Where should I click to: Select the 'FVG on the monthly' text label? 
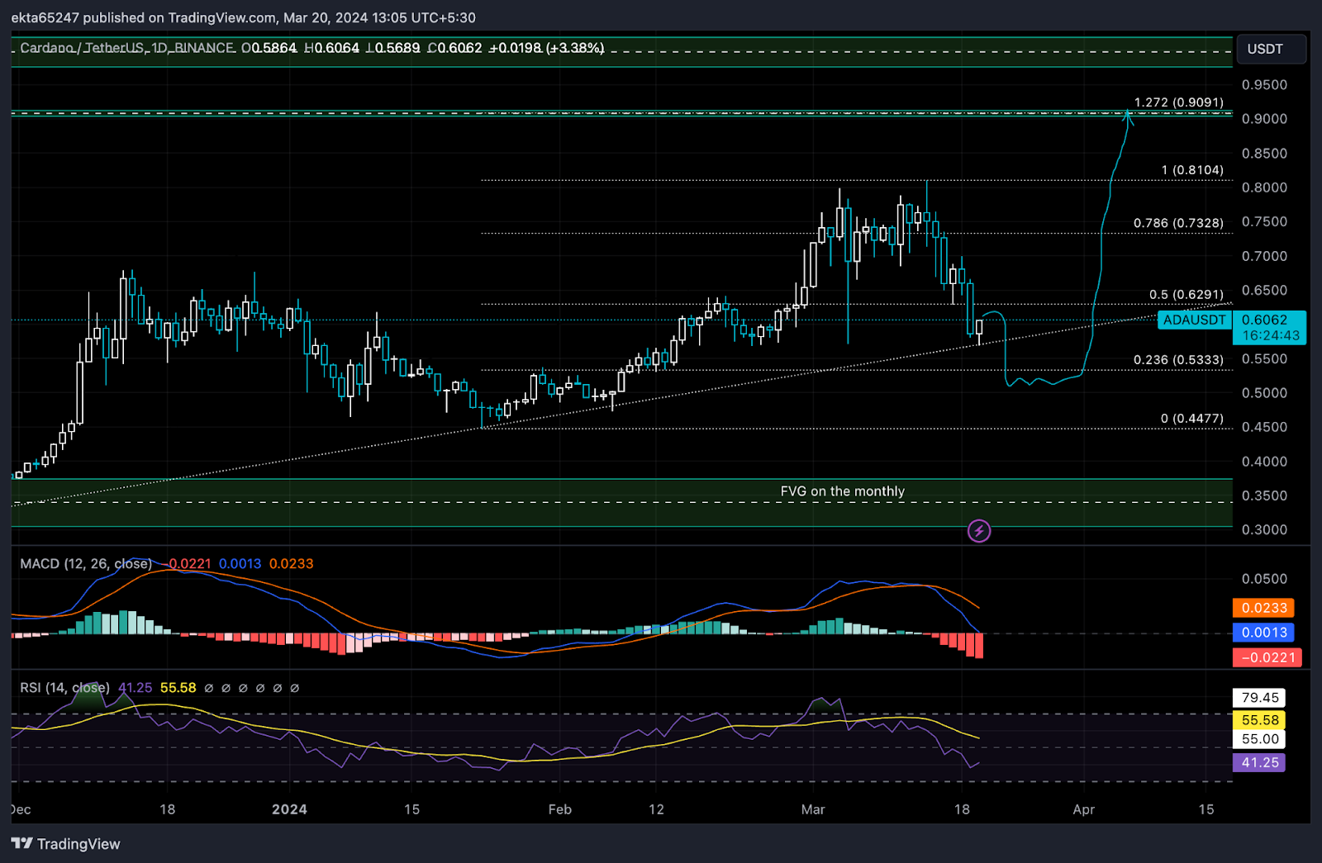pyautogui.click(x=843, y=491)
